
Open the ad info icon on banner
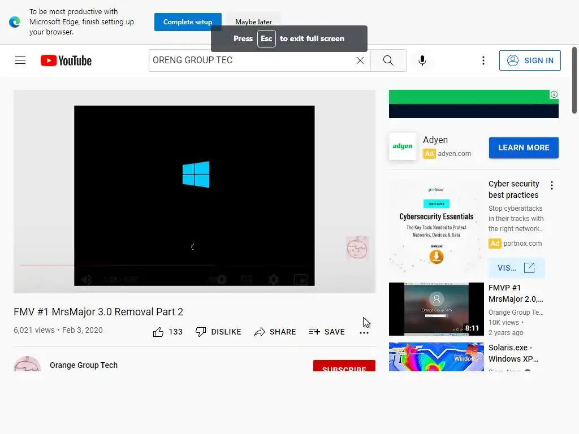click(554, 94)
